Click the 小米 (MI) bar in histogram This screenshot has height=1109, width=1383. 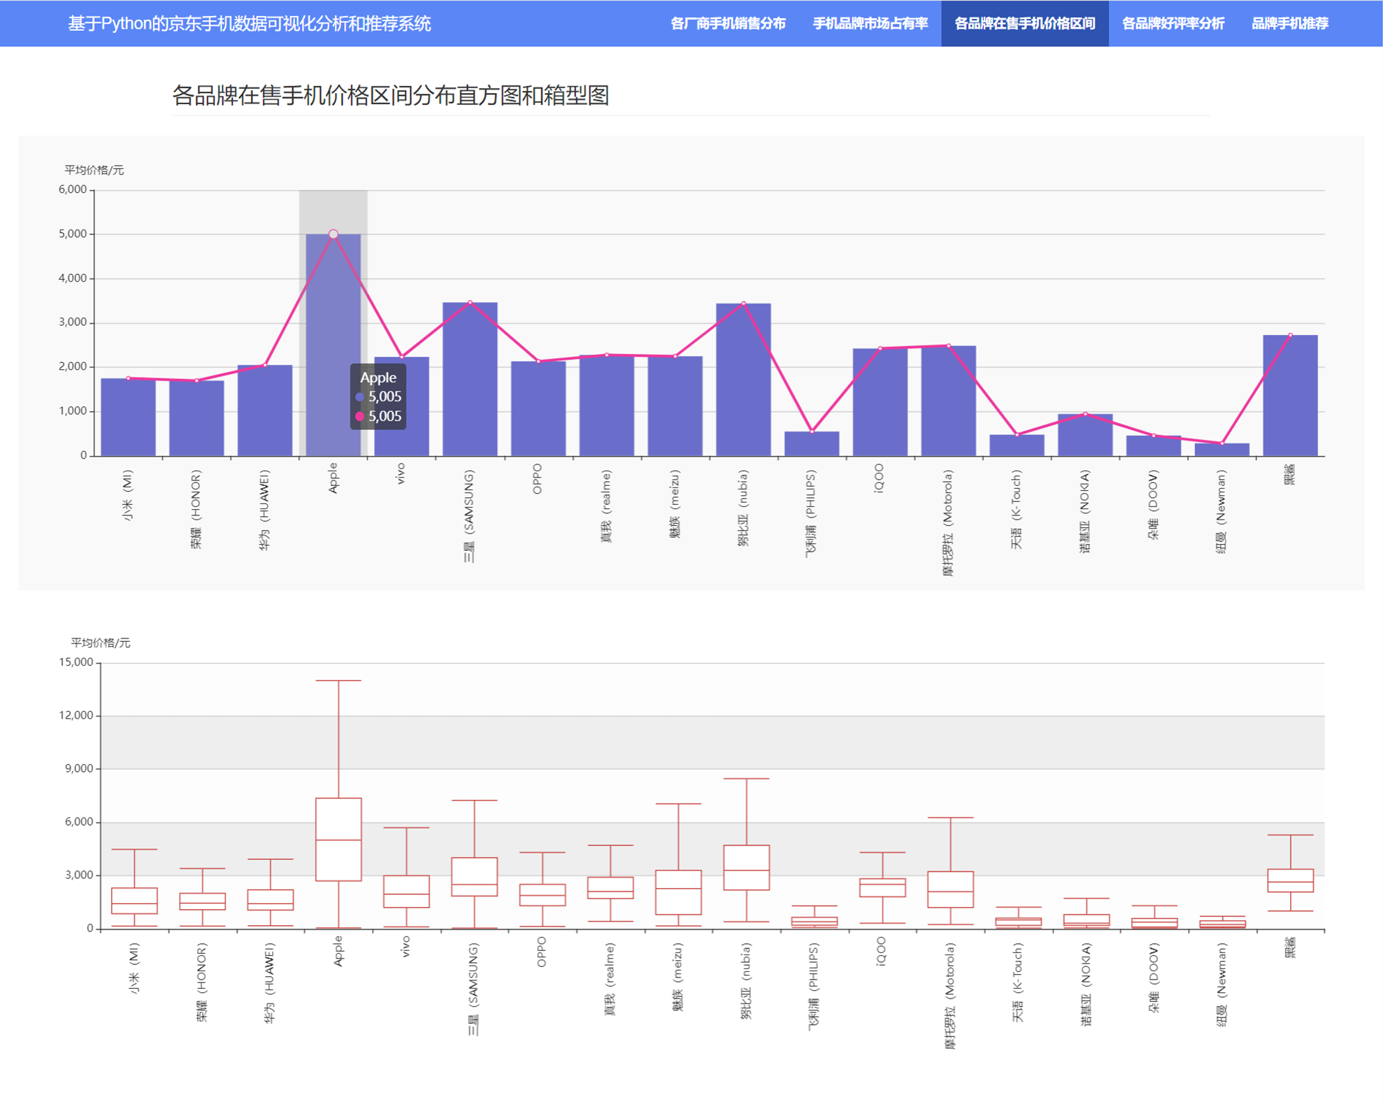point(128,417)
